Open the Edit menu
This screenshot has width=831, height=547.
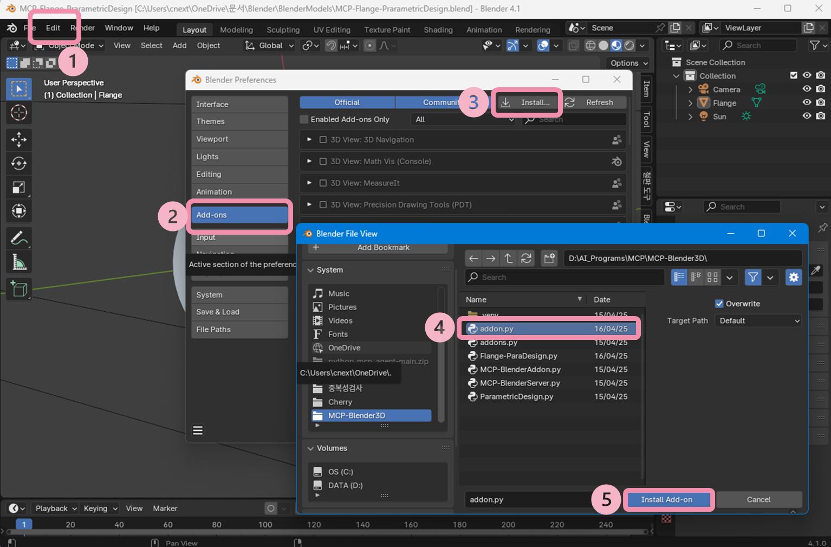pyautogui.click(x=53, y=28)
